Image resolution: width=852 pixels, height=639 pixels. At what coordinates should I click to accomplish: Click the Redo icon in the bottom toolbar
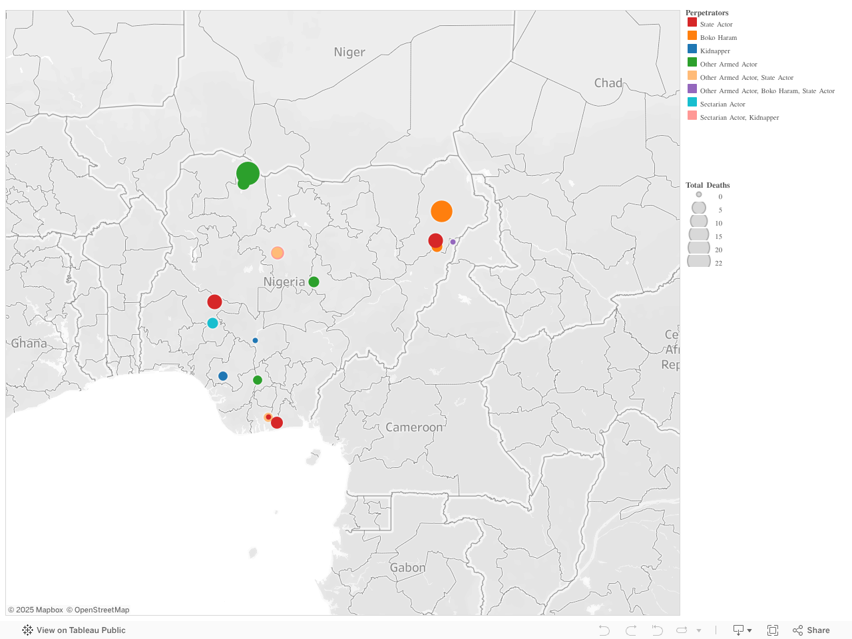[630, 630]
